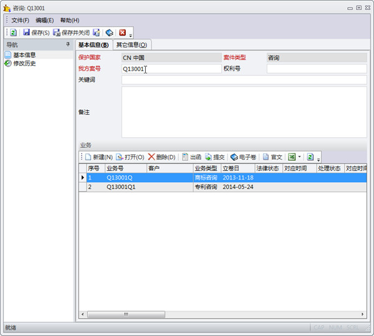Click the date 2014-05-24 cell
Image resolution: width=374 pixels, height=336 pixels.
coord(238,187)
